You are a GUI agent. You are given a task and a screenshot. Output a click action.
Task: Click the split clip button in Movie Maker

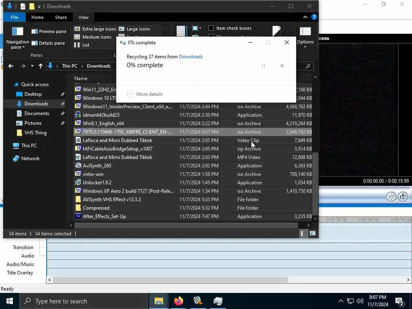coord(391,196)
